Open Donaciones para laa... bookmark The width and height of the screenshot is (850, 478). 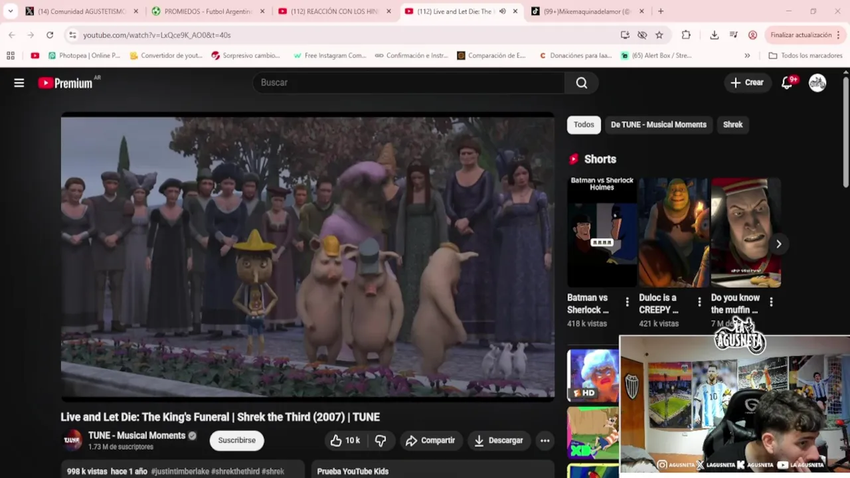point(575,56)
